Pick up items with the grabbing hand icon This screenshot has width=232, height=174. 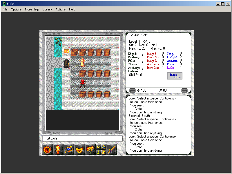tap(90, 150)
